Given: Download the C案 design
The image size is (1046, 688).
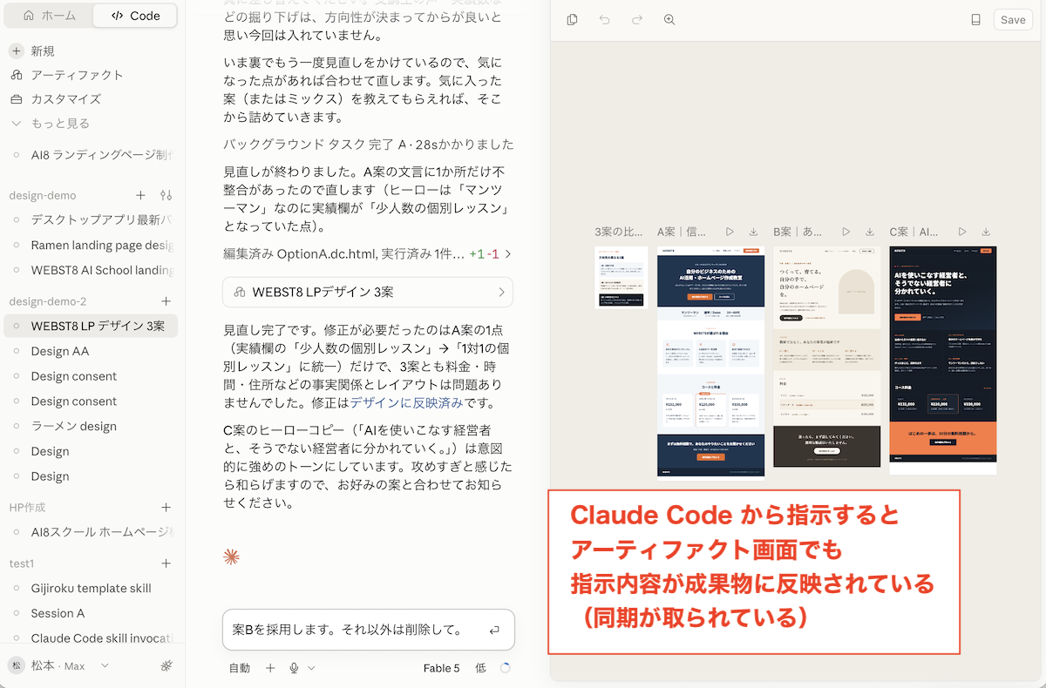Looking at the screenshot, I should pyautogui.click(x=986, y=232).
